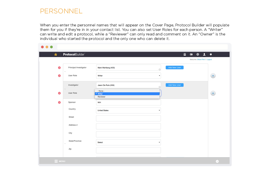Open the State/Province Select dropdown

pos(128,142)
